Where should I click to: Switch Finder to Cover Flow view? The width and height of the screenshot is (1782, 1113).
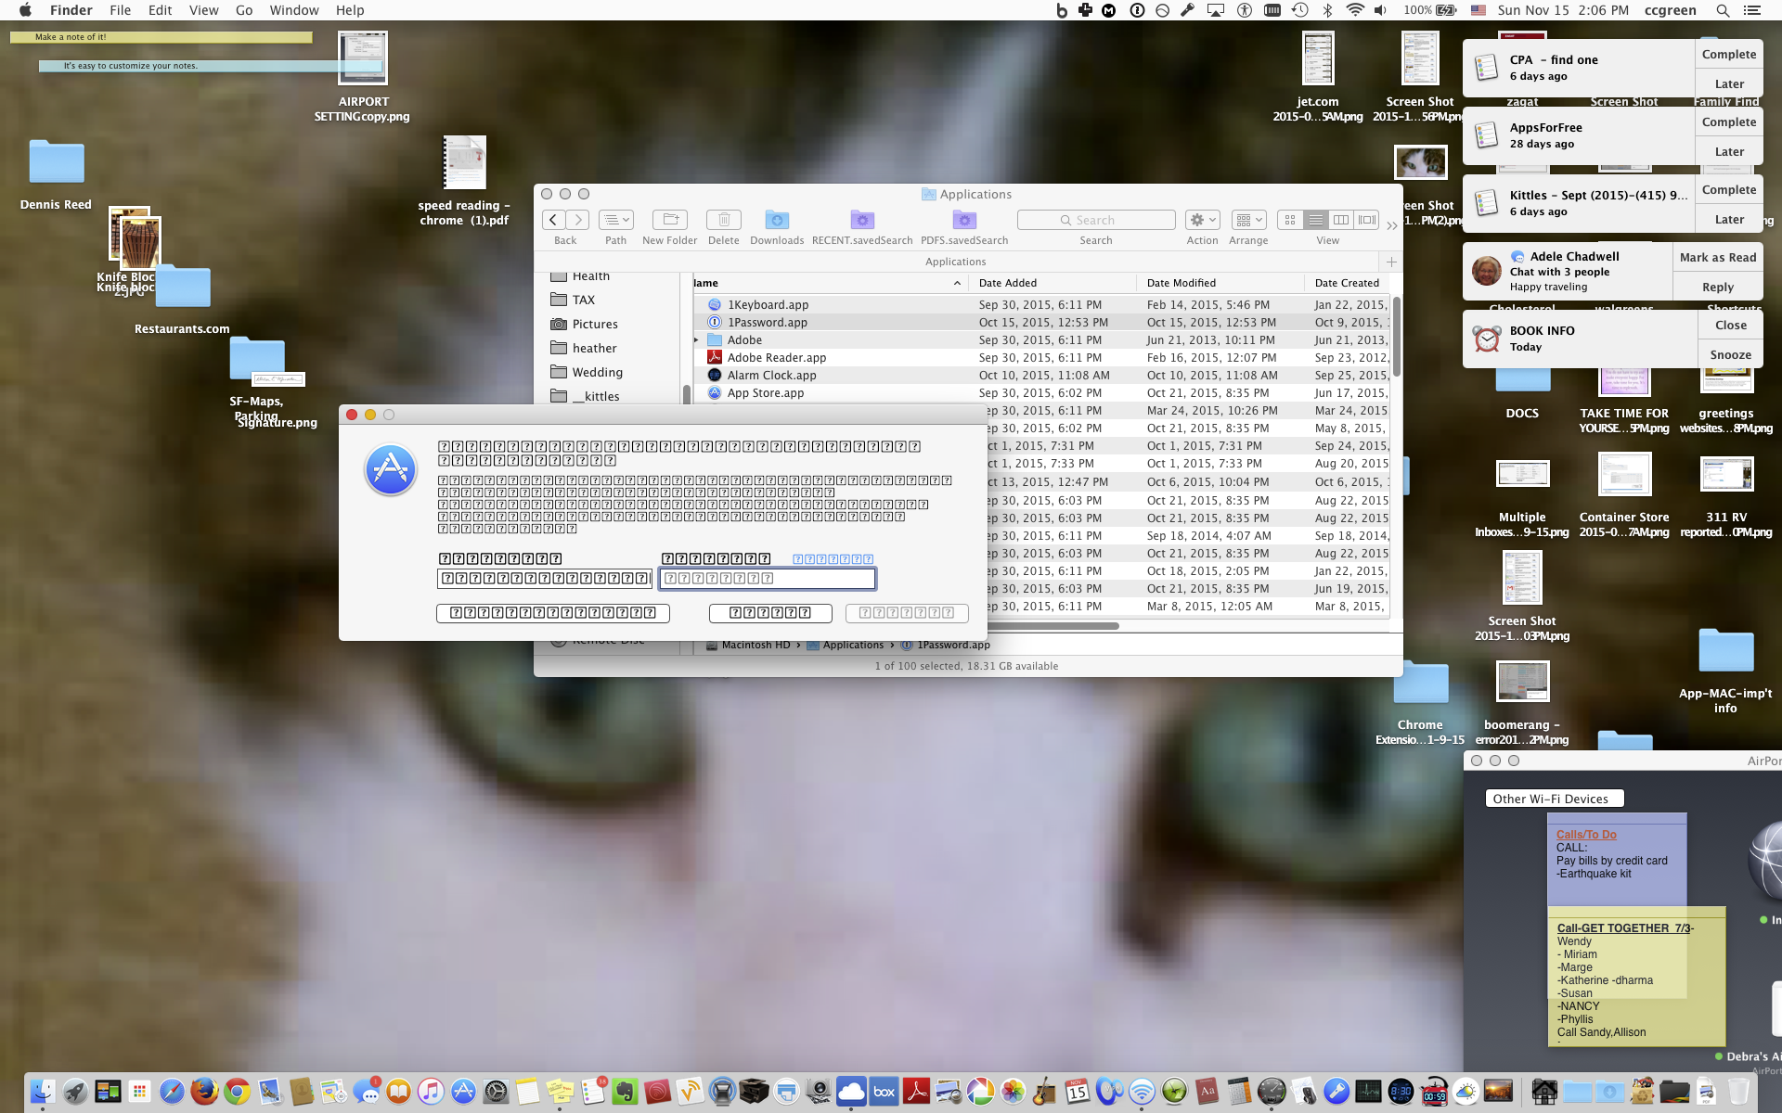(1367, 220)
